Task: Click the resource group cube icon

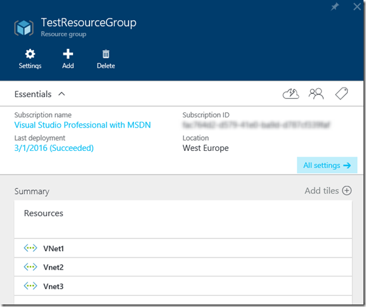Action: 24,28
